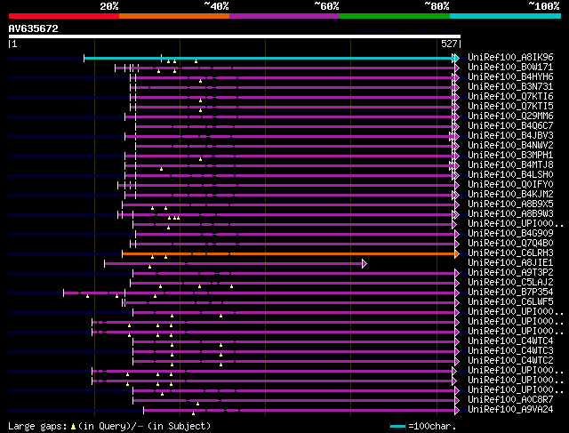Select the UniRef100_Q7KTI5 label
This screenshot has height=433, width=569.
coord(510,107)
